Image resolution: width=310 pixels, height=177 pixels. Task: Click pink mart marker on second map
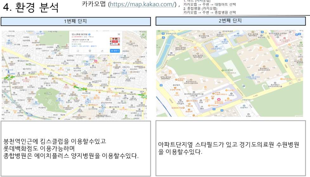point(219,99)
